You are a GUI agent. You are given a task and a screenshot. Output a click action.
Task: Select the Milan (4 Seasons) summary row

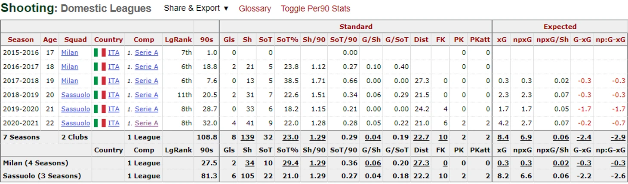314,163
